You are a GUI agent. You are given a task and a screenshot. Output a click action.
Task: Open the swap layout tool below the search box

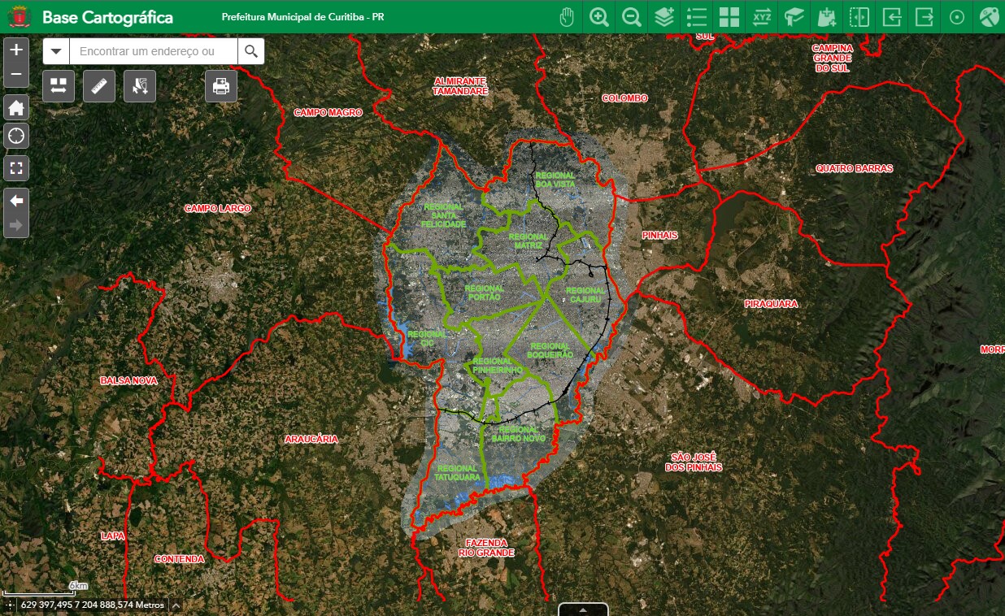pos(59,86)
